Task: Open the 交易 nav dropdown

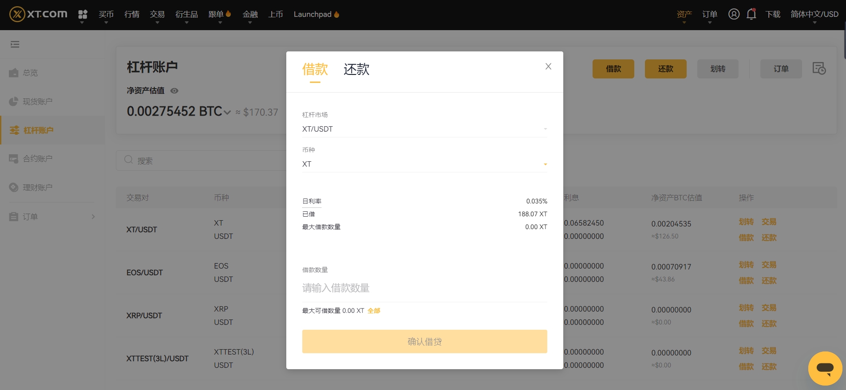Action: coord(157,15)
